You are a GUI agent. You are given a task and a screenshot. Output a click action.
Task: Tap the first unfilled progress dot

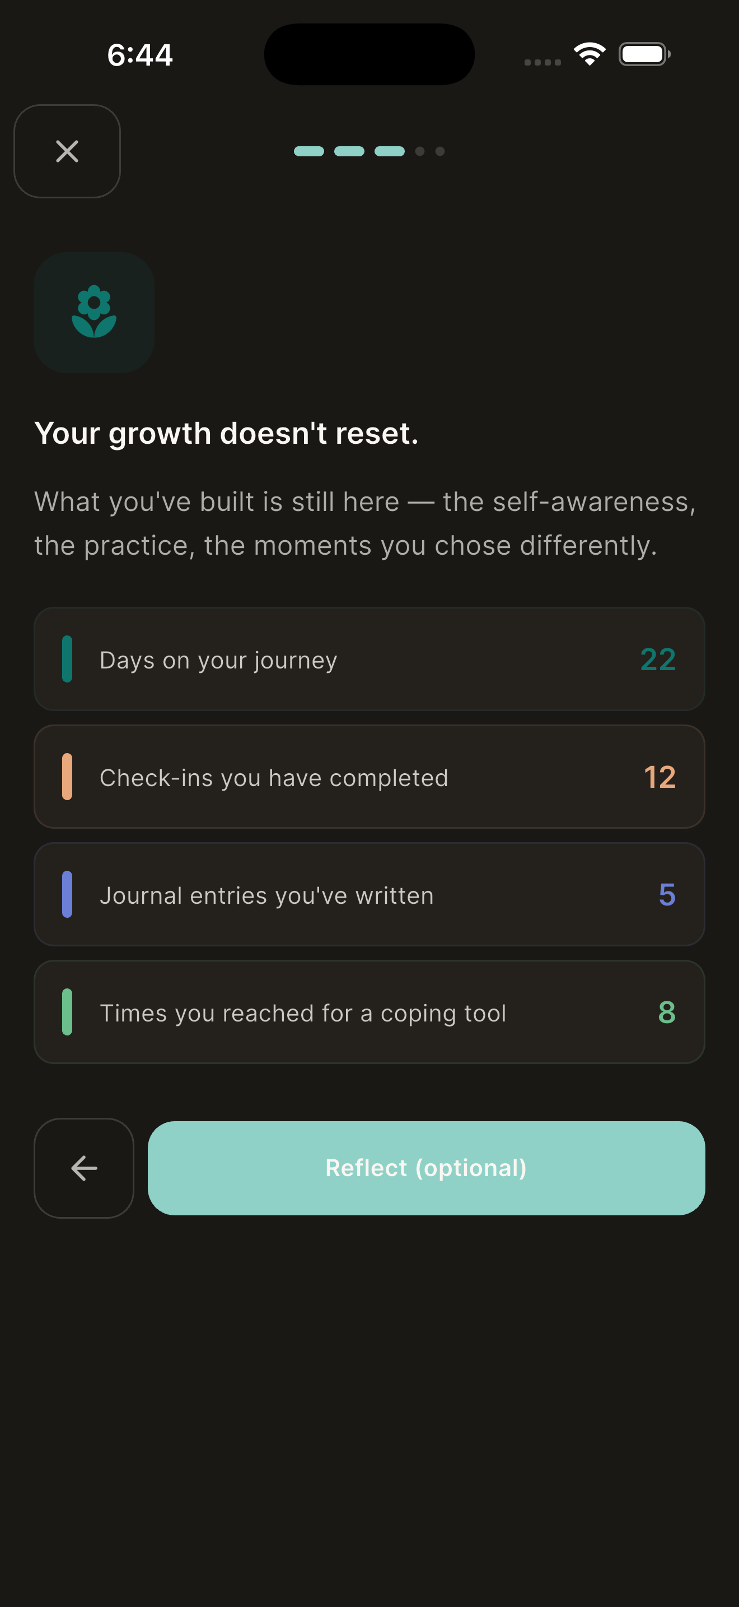[x=420, y=152]
